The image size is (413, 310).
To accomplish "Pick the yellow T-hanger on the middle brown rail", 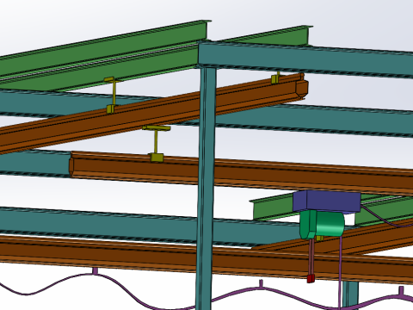I will click(x=157, y=144).
